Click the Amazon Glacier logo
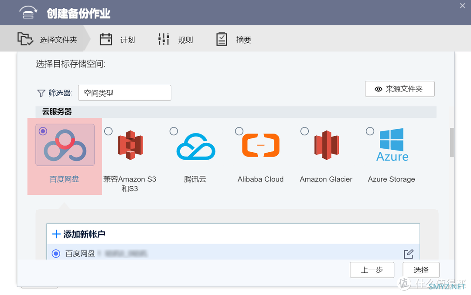This screenshot has width=471, height=295. (x=327, y=145)
